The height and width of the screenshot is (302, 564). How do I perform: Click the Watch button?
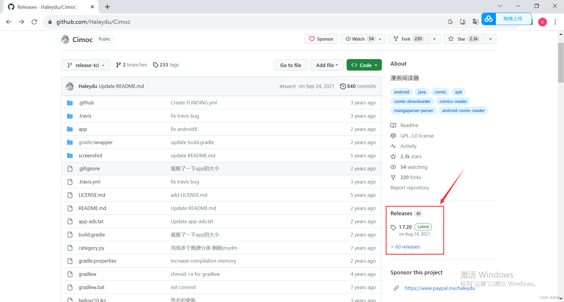[x=363, y=39]
